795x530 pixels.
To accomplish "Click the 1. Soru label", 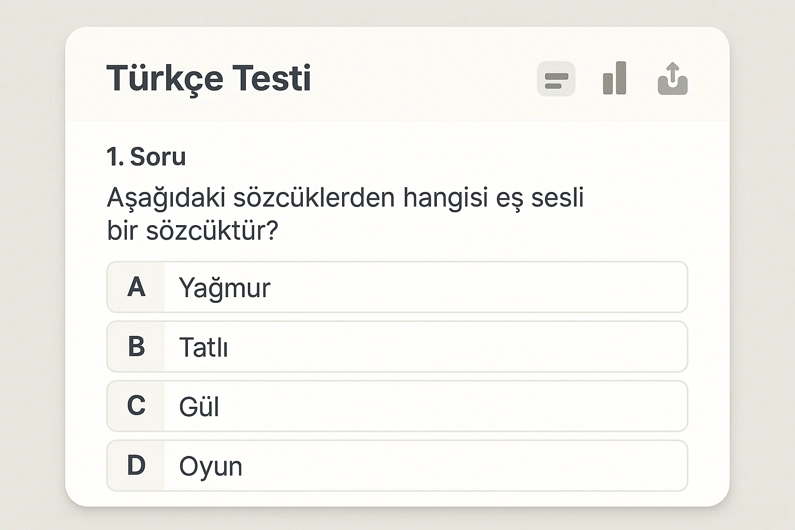I will [146, 157].
